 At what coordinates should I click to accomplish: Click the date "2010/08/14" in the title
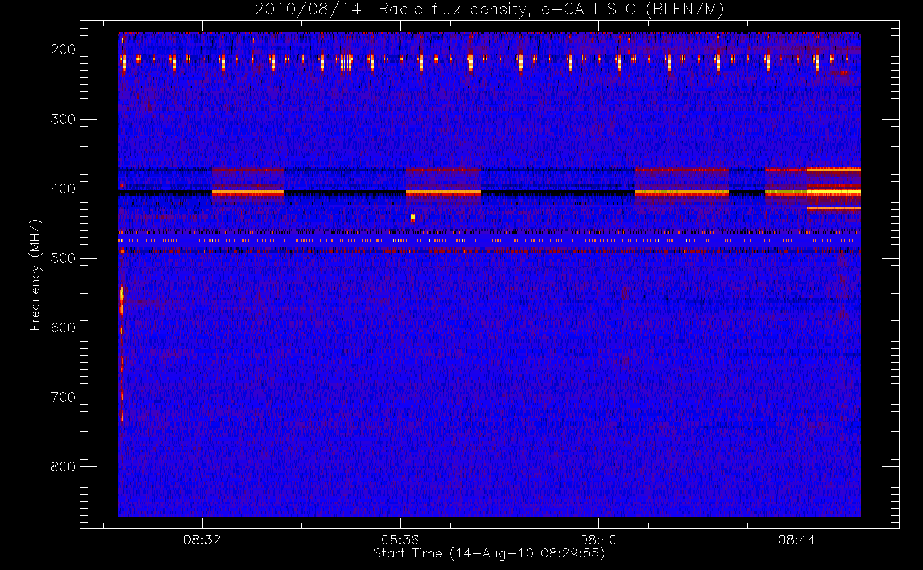(x=307, y=10)
